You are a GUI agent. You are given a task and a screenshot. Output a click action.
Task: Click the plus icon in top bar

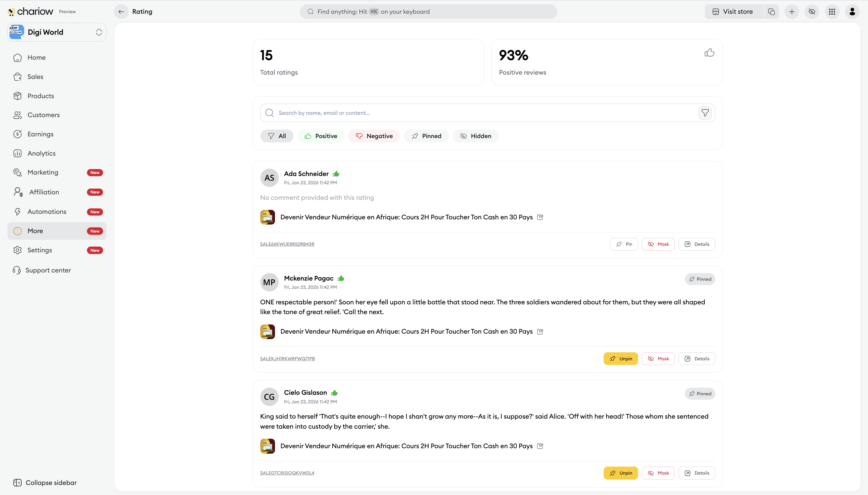point(792,11)
